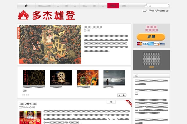Open the red shrine article thumbnail
The height and width of the screenshot is (124, 187).
(31, 117)
